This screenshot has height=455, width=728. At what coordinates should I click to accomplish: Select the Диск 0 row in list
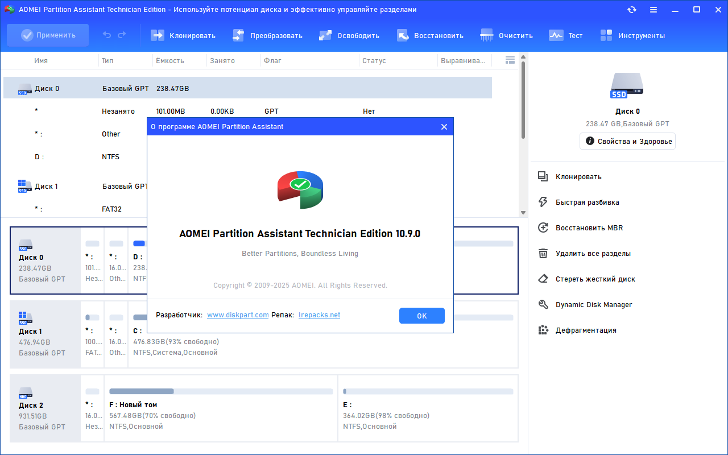tap(248, 89)
